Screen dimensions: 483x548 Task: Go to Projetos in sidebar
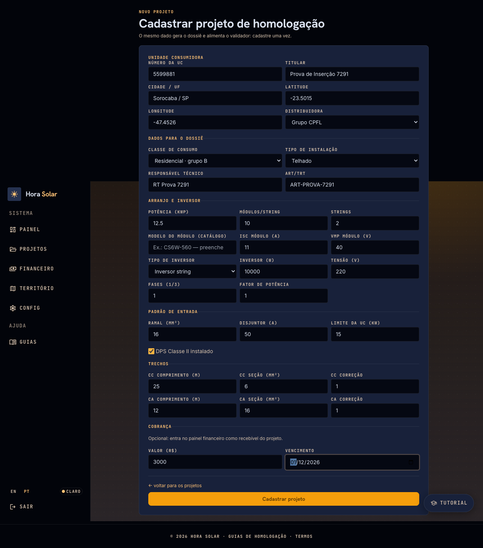click(x=45, y=249)
